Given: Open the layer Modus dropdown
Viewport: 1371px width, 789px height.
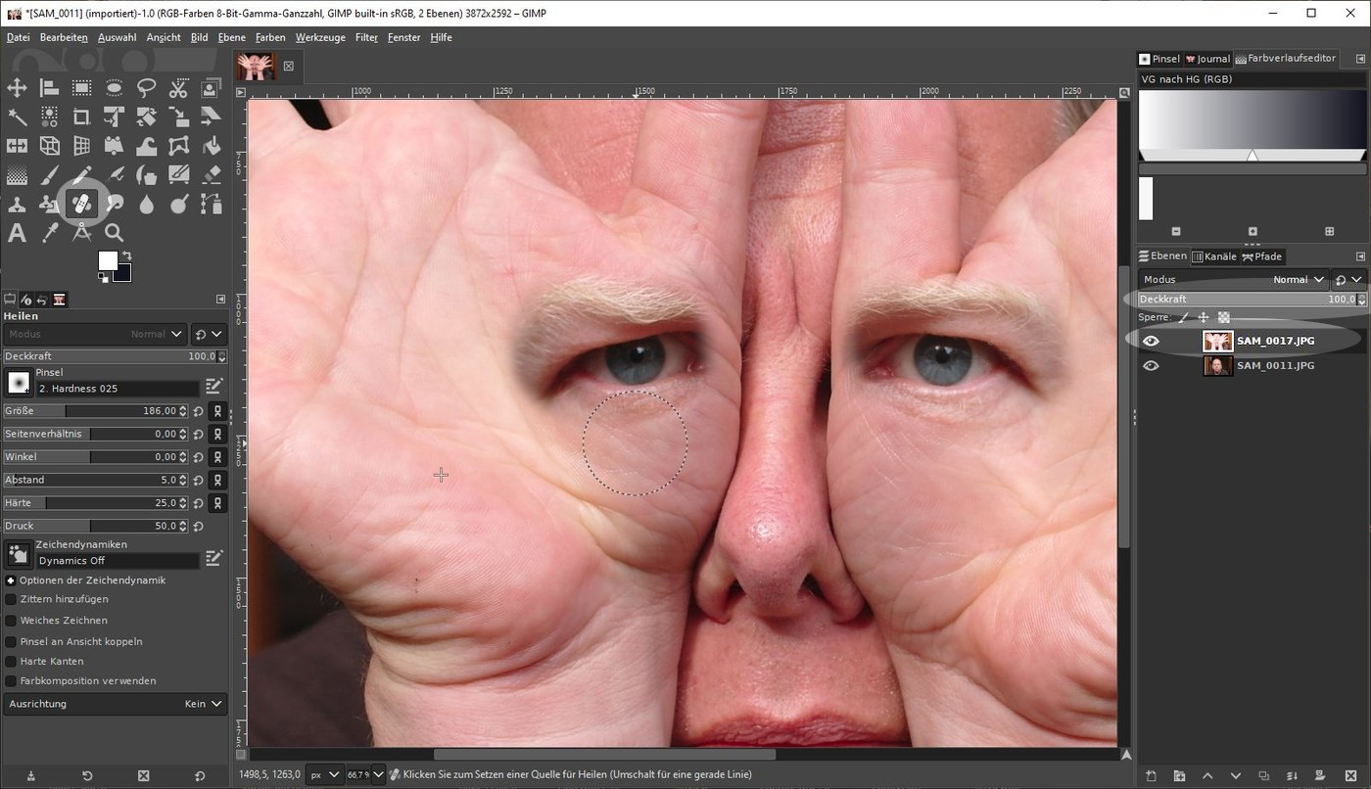Looking at the screenshot, I should 1234,280.
